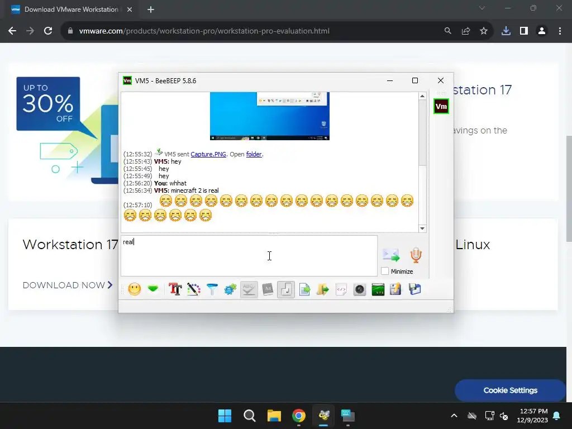Click the blue floppy disks save chat icon
The height and width of the screenshot is (429, 572).
coord(415,290)
